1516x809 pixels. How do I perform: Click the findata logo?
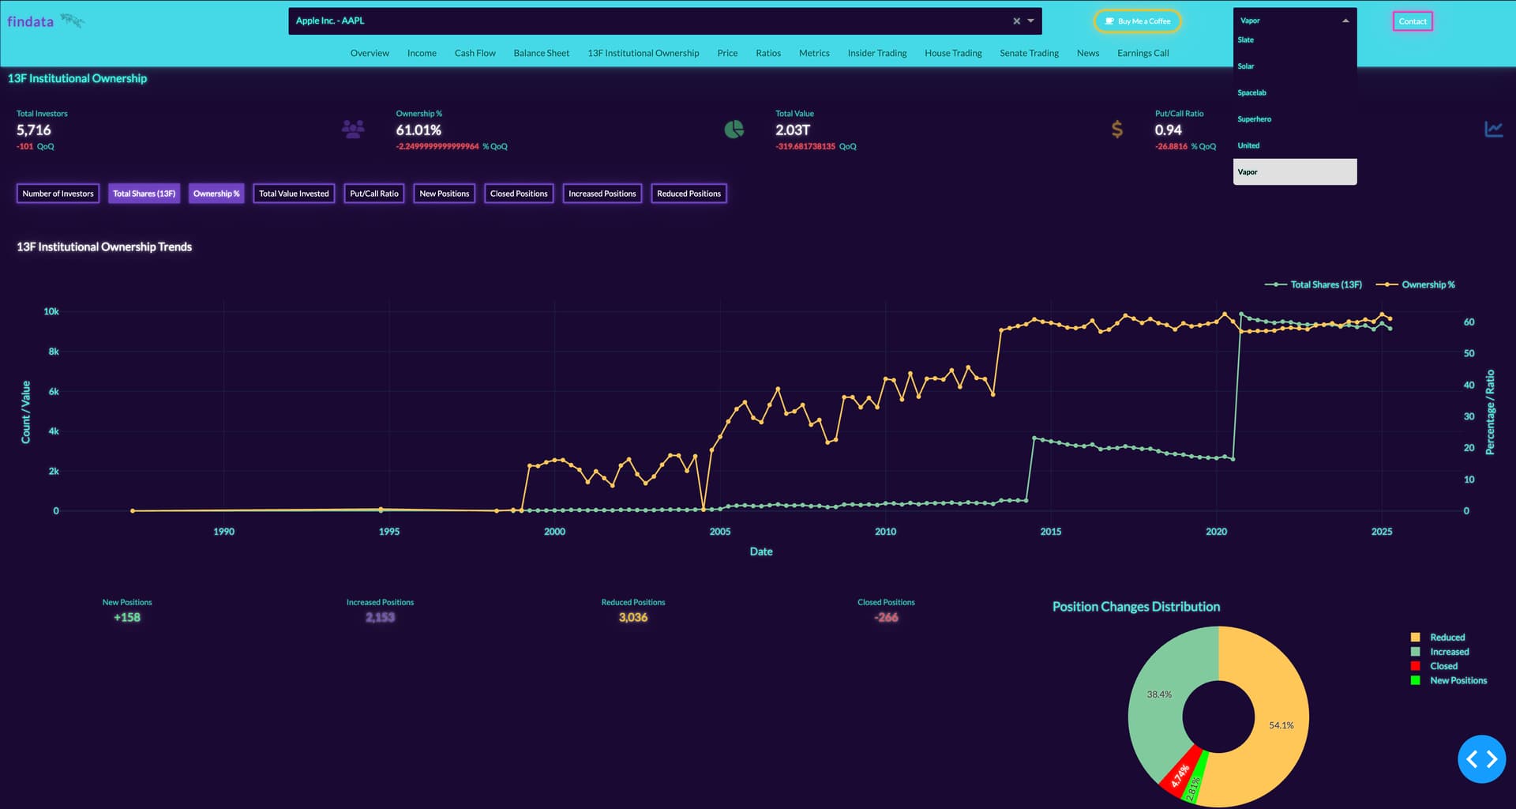point(45,21)
